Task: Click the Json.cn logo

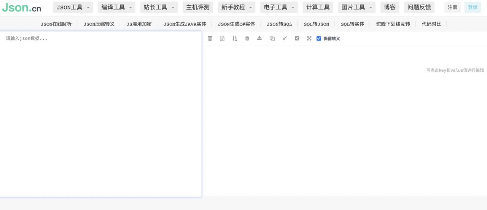Action: (22, 8)
